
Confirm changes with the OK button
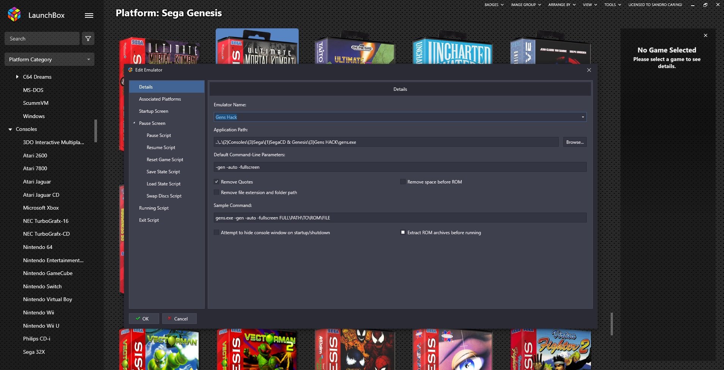click(143, 319)
